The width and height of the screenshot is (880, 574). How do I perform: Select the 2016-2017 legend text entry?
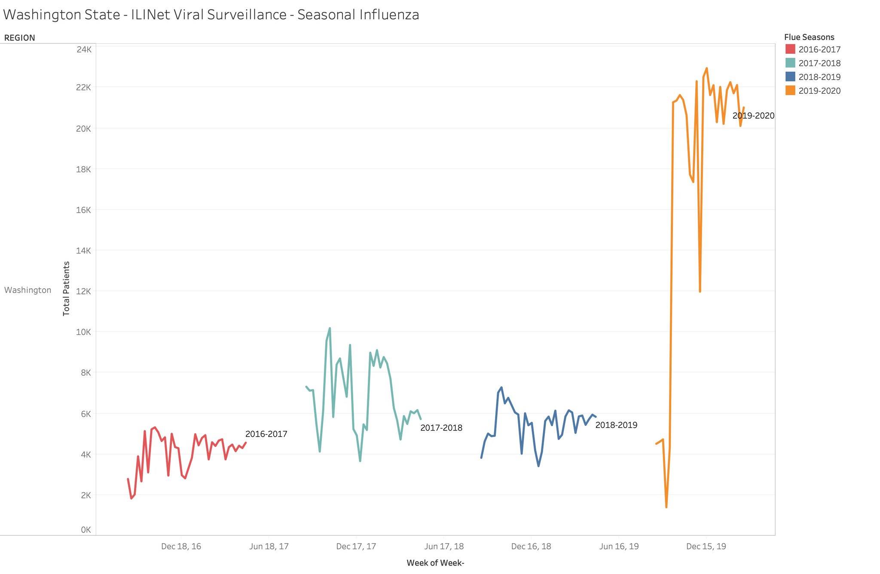click(x=819, y=49)
